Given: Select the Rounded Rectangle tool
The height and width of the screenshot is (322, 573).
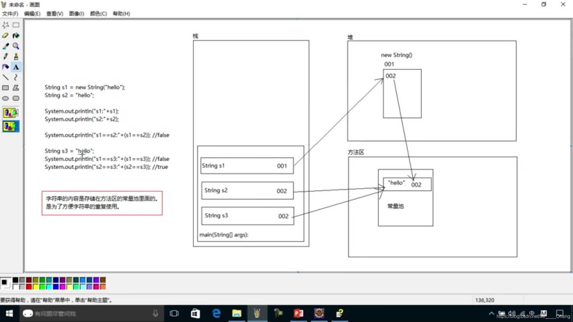Looking at the screenshot, I should (16, 98).
